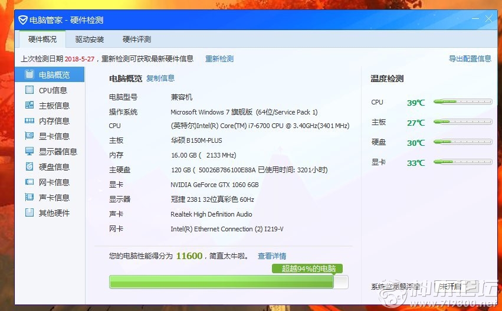This screenshot has height=311, width=502.
Task: Click Intel(R) Ethernet Connection I219-V text
Action: pos(227,229)
